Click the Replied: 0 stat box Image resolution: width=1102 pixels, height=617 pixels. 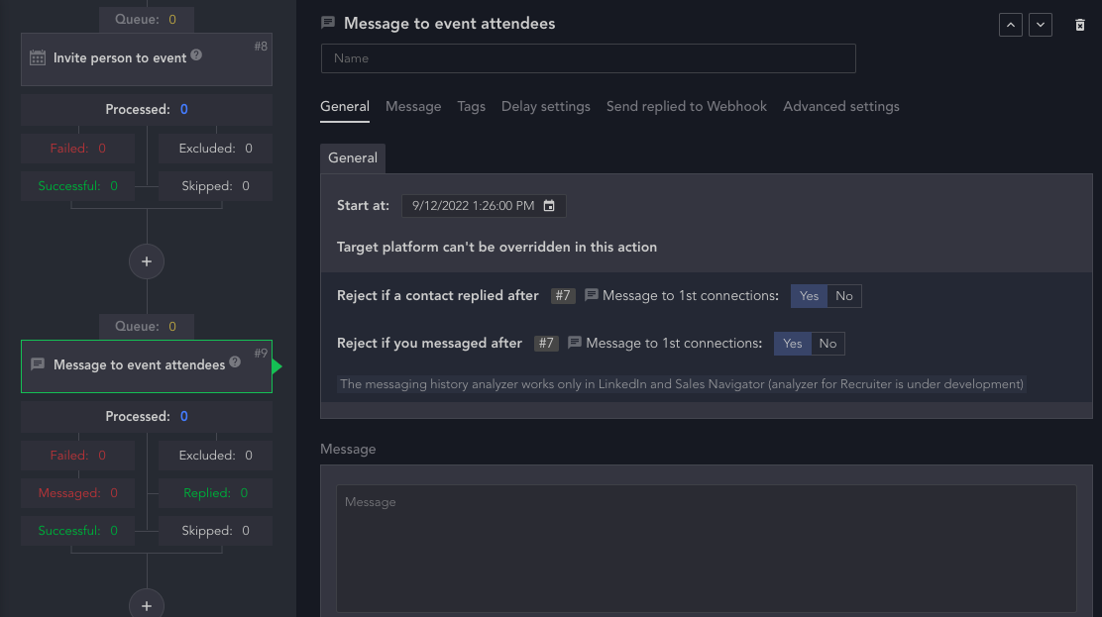coord(216,493)
